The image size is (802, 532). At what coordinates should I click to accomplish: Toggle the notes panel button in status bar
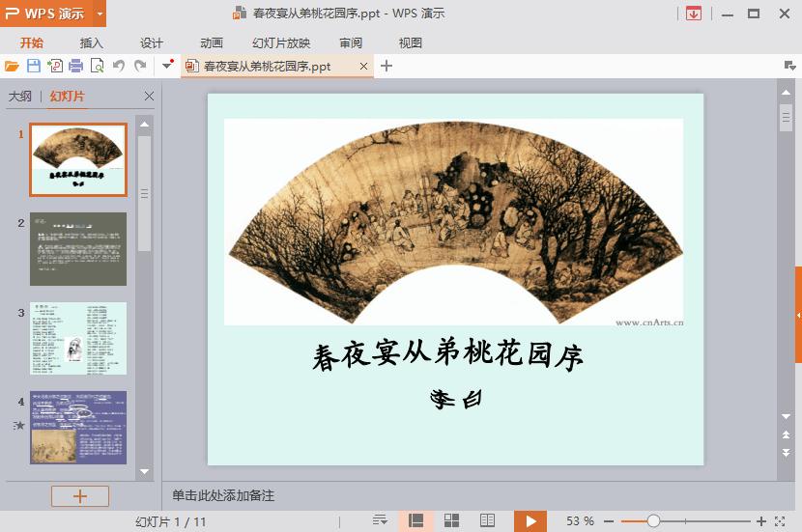pyautogui.click(x=380, y=520)
